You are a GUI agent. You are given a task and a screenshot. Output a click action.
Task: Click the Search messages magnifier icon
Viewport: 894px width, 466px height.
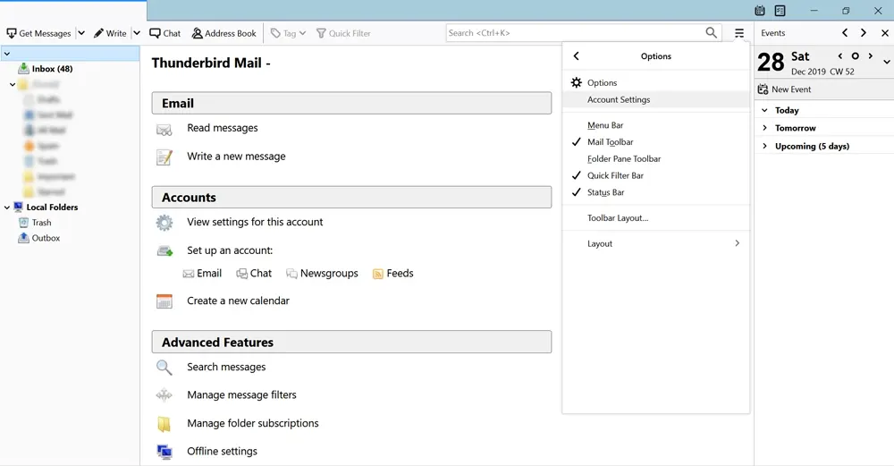[164, 368]
